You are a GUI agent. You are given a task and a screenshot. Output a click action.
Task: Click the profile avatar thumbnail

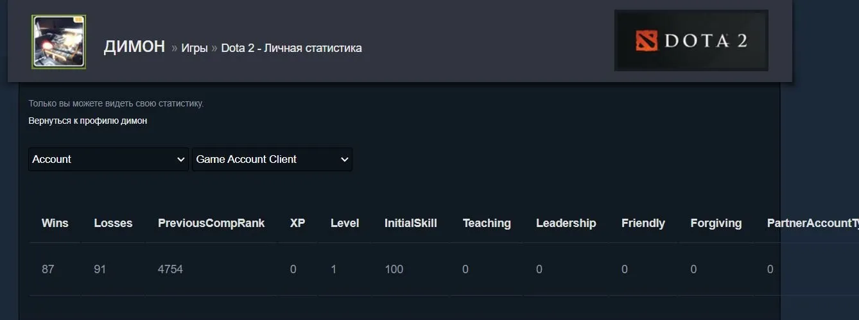tap(59, 42)
